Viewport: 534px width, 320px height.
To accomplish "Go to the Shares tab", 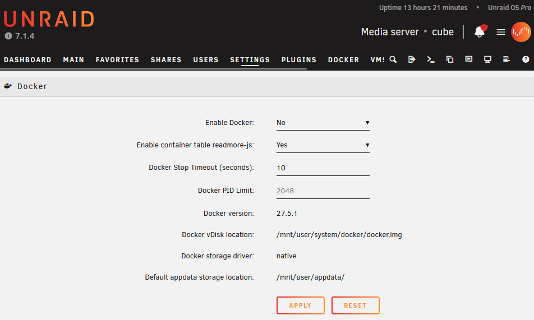I will coord(166,60).
